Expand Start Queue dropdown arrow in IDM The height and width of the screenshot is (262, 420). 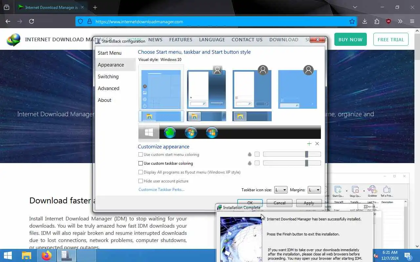(346, 191)
